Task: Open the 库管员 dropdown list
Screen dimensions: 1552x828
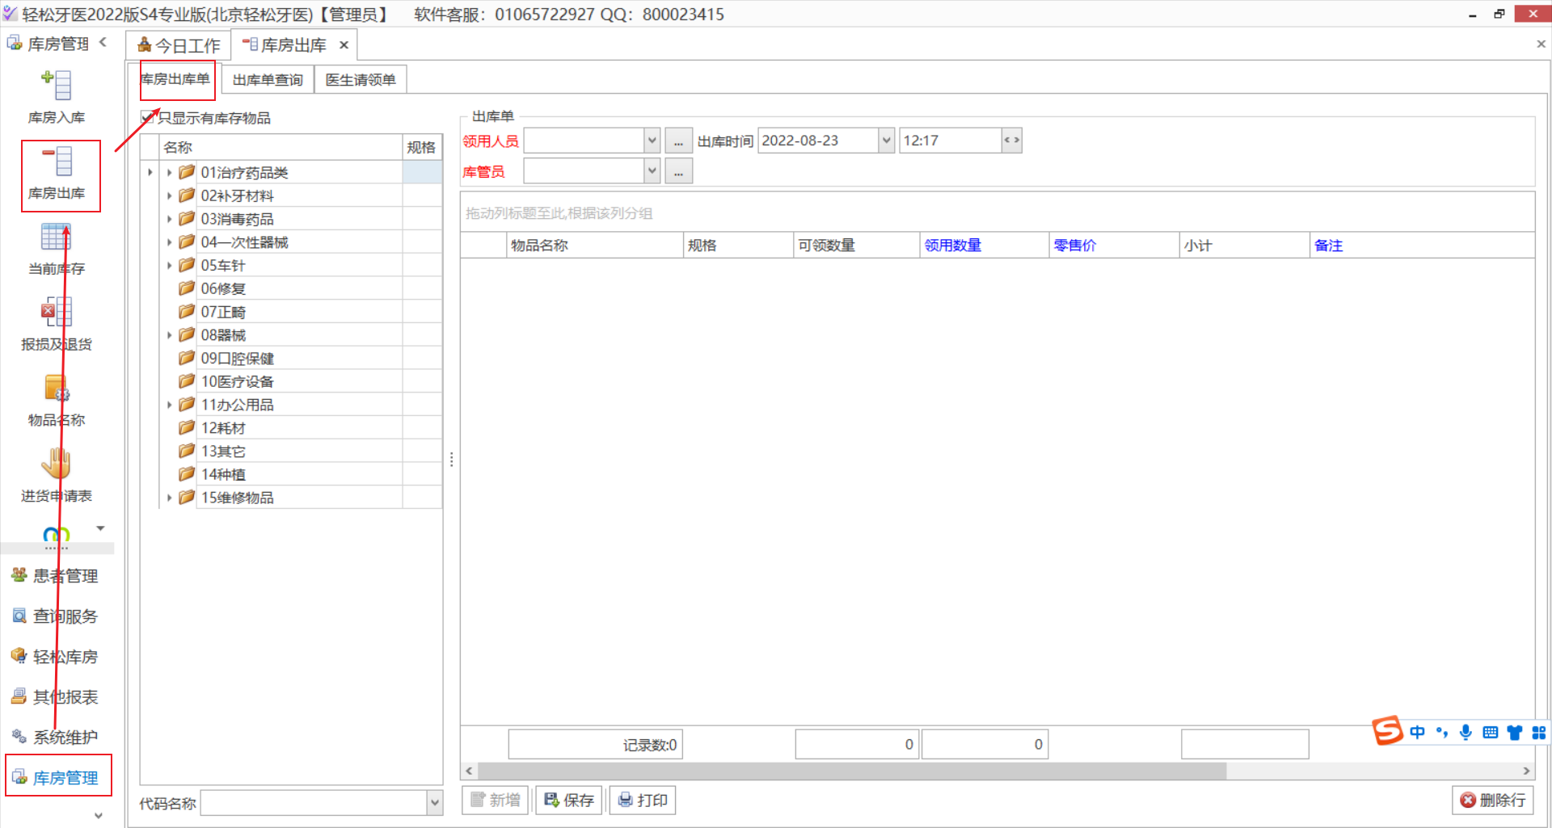Action: click(x=652, y=171)
